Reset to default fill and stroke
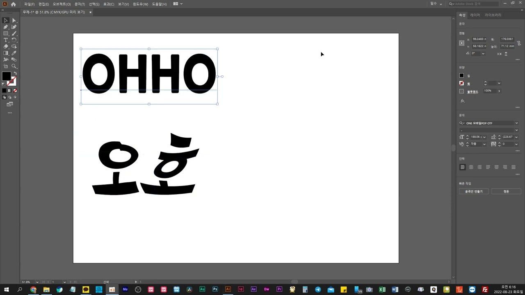The width and height of the screenshot is (525, 295). [3, 84]
